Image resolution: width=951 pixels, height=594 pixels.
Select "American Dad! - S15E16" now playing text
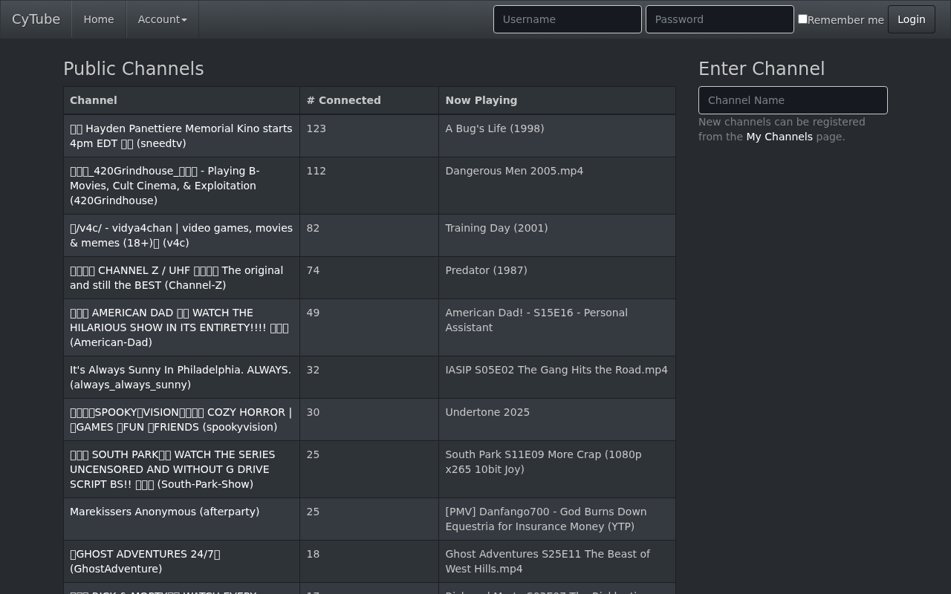point(536,320)
